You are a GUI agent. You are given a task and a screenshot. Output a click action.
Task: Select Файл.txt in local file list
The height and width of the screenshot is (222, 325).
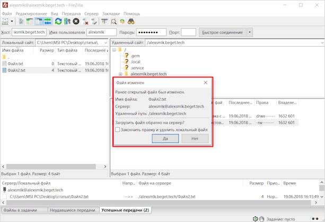pyautogui.click(x=15, y=64)
